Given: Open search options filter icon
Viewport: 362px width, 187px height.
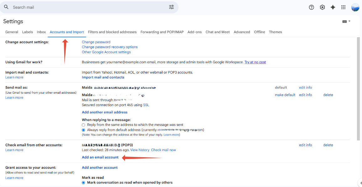Looking at the screenshot, I should [171, 7].
